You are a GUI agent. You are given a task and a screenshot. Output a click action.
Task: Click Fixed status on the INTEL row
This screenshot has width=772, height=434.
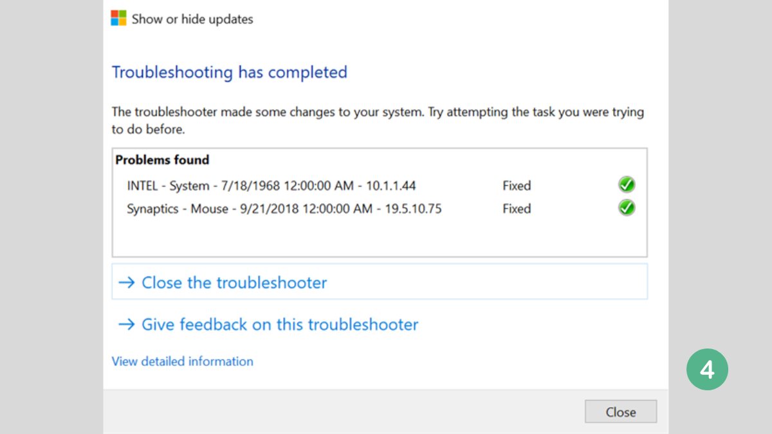517,186
